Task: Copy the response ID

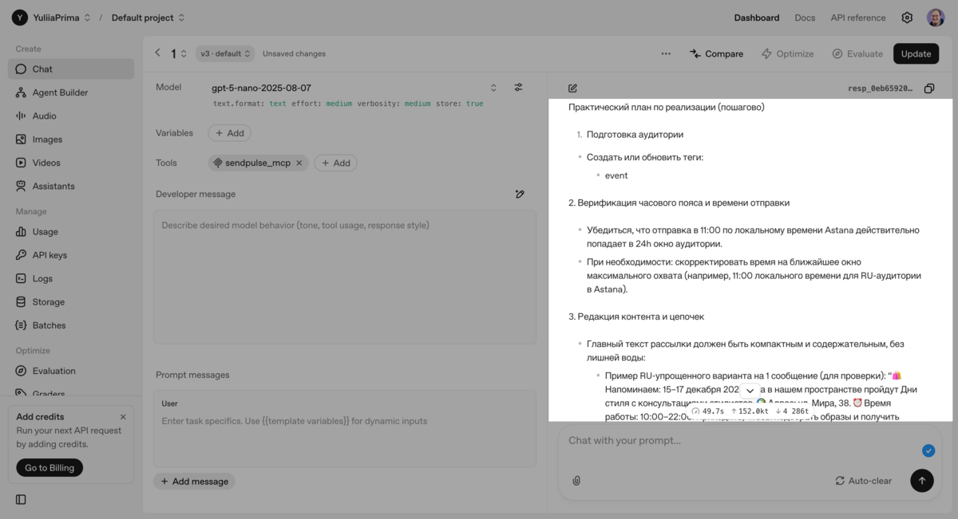Action: (x=929, y=88)
